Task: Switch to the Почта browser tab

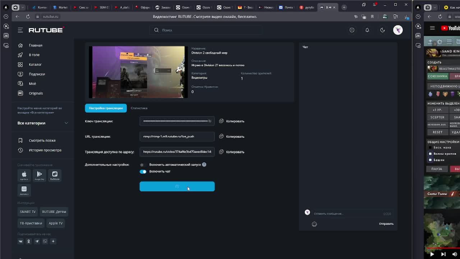Action: click(x=286, y=7)
